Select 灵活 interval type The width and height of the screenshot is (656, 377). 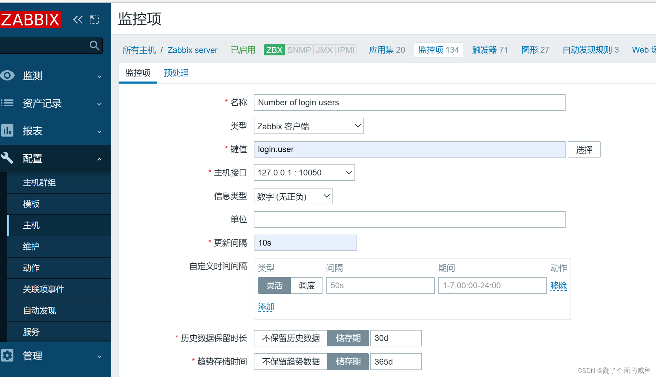pyautogui.click(x=274, y=286)
